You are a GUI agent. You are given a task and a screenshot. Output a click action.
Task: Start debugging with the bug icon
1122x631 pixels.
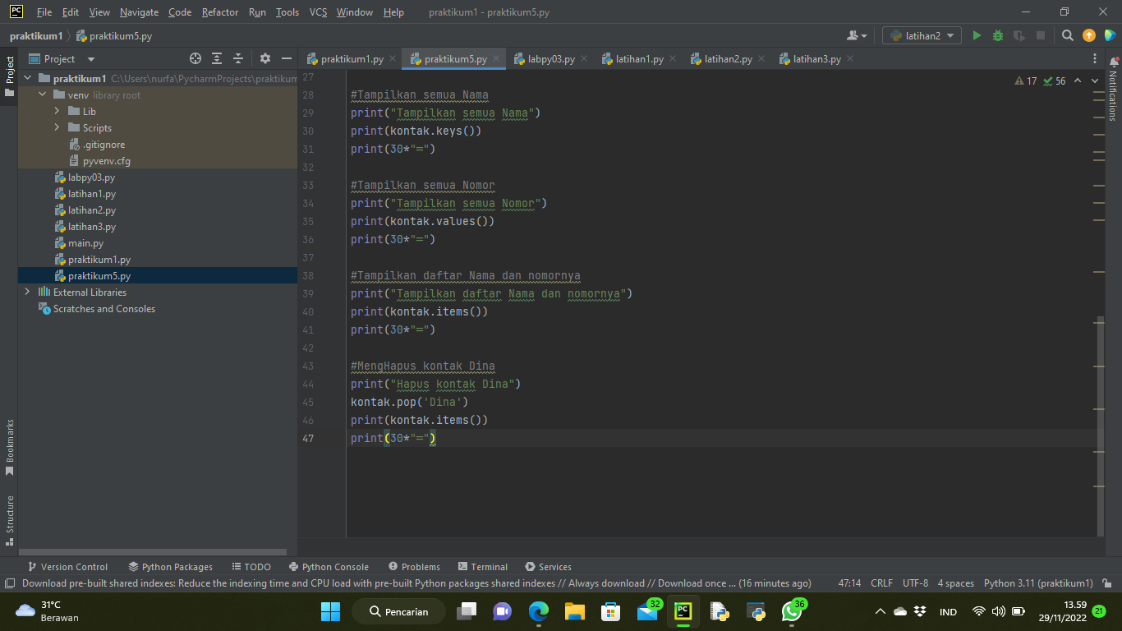point(996,36)
